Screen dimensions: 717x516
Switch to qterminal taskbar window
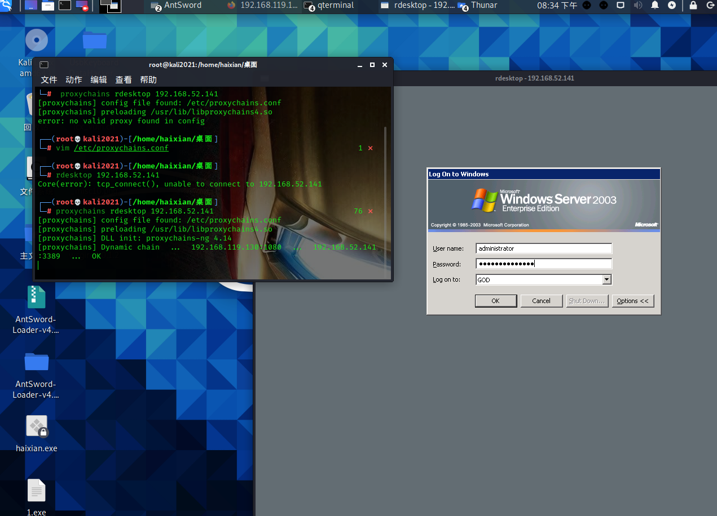(x=329, y=6)
